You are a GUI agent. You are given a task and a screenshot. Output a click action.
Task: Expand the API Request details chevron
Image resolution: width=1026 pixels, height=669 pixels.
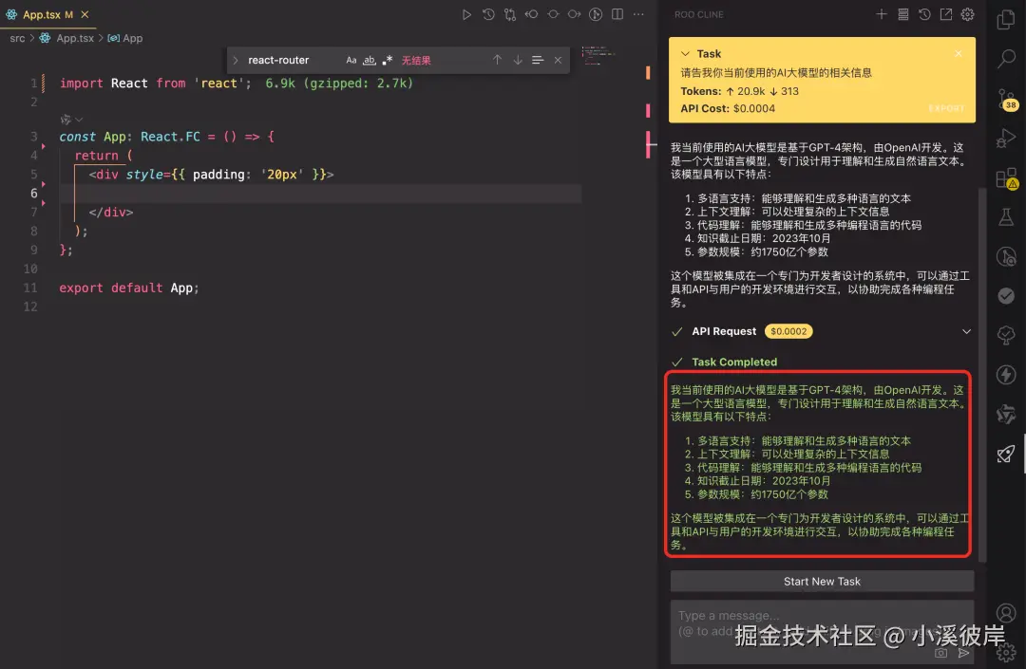pyautogui.click(x=966, y=331)
